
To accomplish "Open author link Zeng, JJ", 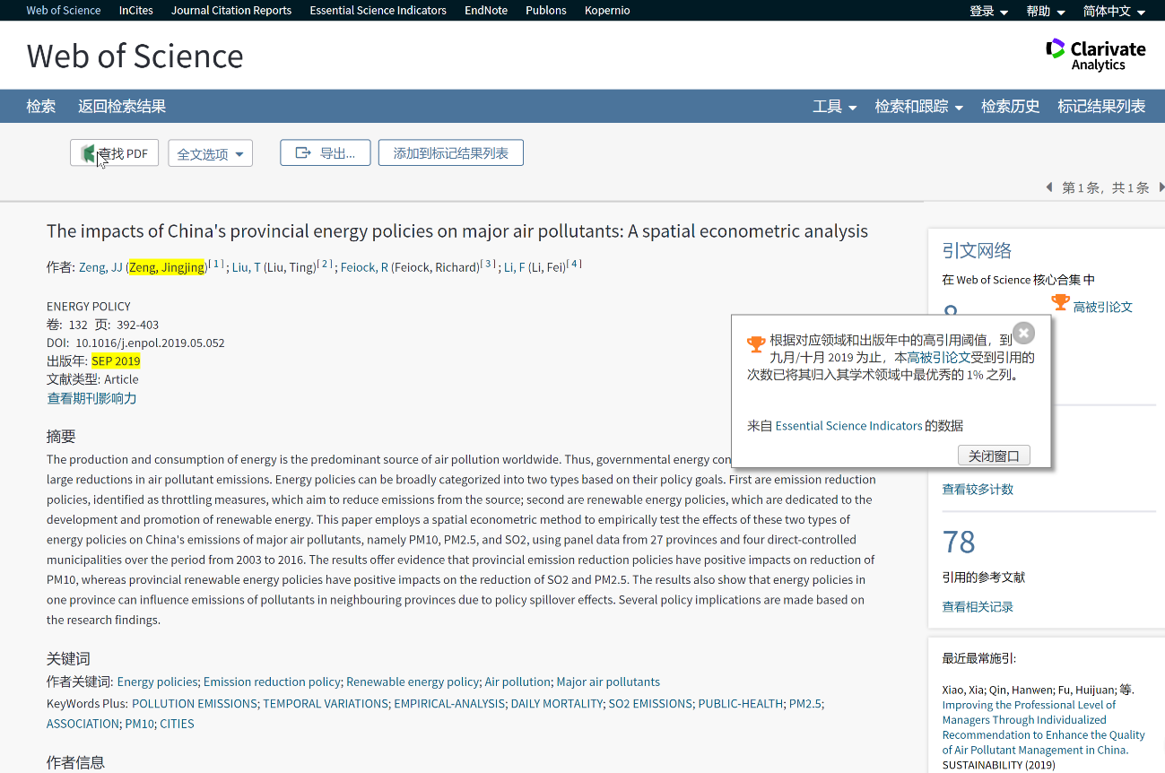I will [x=100, y=267].
